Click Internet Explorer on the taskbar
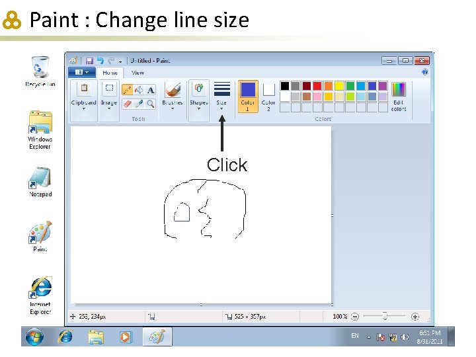Viewport: 476px width, 357px height. click(x=65, y=337)
